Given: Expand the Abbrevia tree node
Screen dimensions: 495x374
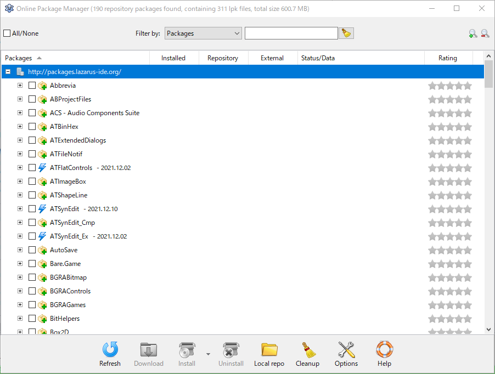Looking at the screenshot, I should click(20, 86).
